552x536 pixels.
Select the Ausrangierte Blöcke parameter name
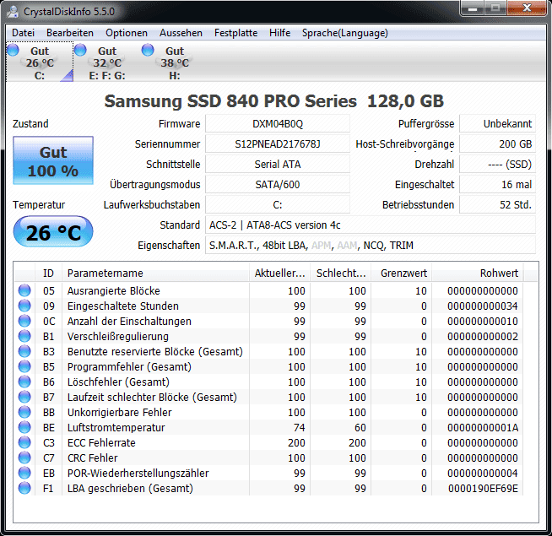point(114,291)
